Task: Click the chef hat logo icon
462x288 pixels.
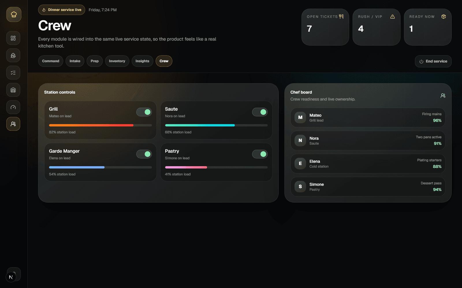Action: tap(14, 14)
